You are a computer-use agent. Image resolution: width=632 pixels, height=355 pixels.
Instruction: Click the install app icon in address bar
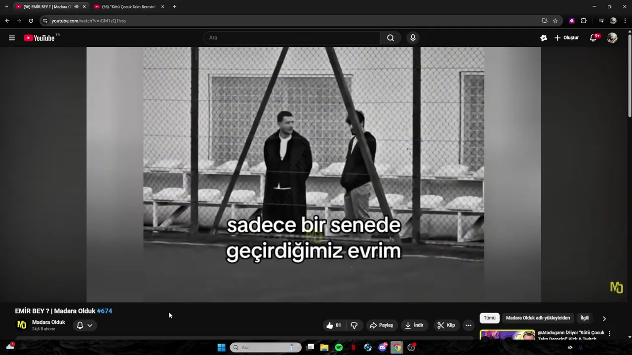(x=544, y=21)
